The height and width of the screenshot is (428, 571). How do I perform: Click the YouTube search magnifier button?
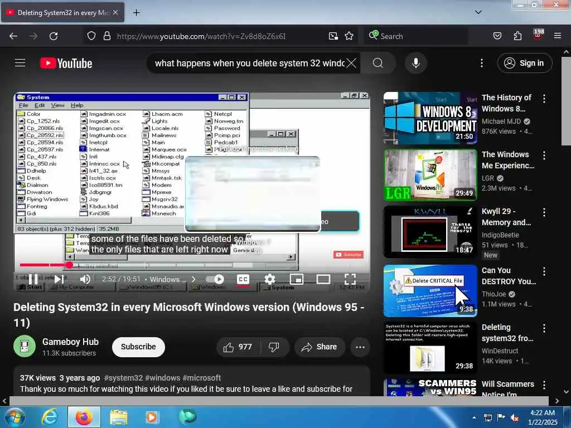click(x=378, y=64)
